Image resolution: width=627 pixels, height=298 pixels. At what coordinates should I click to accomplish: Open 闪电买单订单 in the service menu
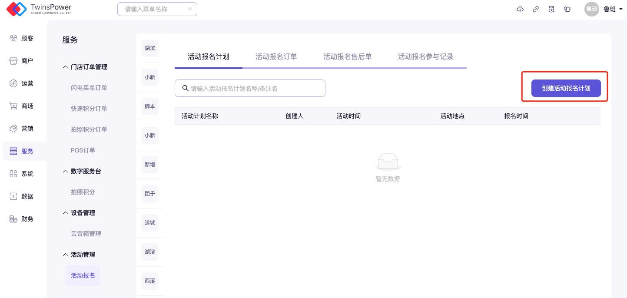(x=89, y=88)
